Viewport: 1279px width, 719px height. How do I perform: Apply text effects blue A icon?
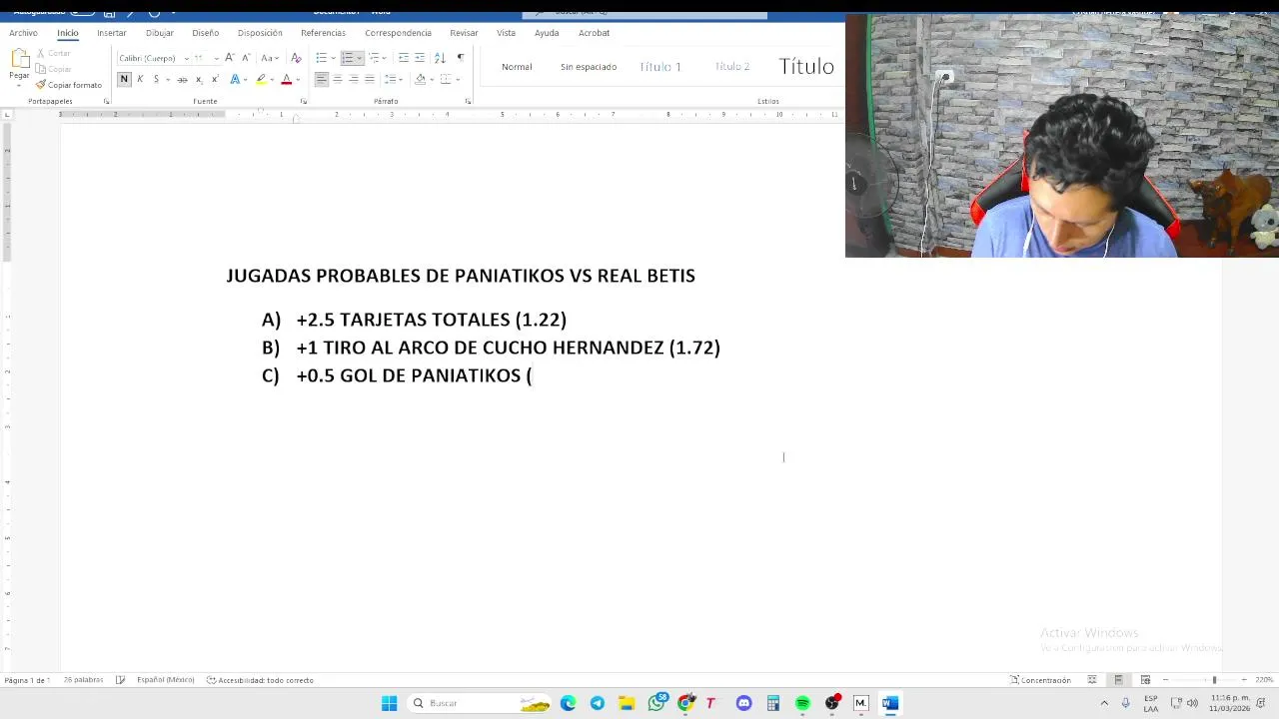tap(236, 79)
